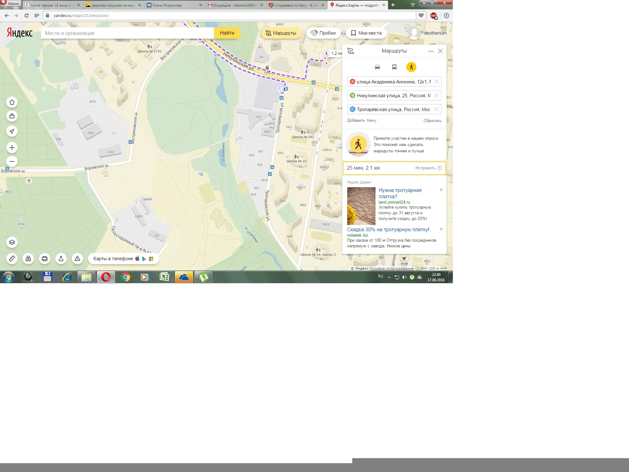
Task: Select the pedestrian route mode icon
Action: click(411, 67)
